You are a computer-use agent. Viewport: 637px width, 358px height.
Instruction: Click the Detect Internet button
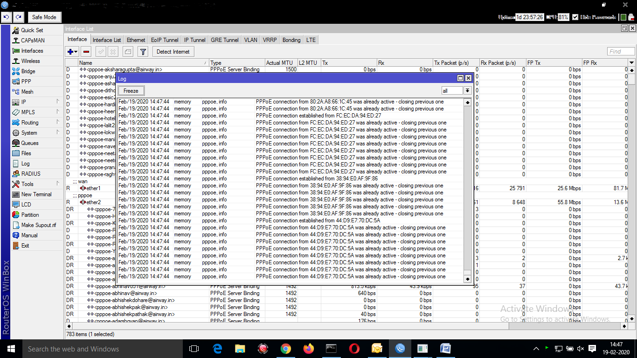tap(173, 52)
